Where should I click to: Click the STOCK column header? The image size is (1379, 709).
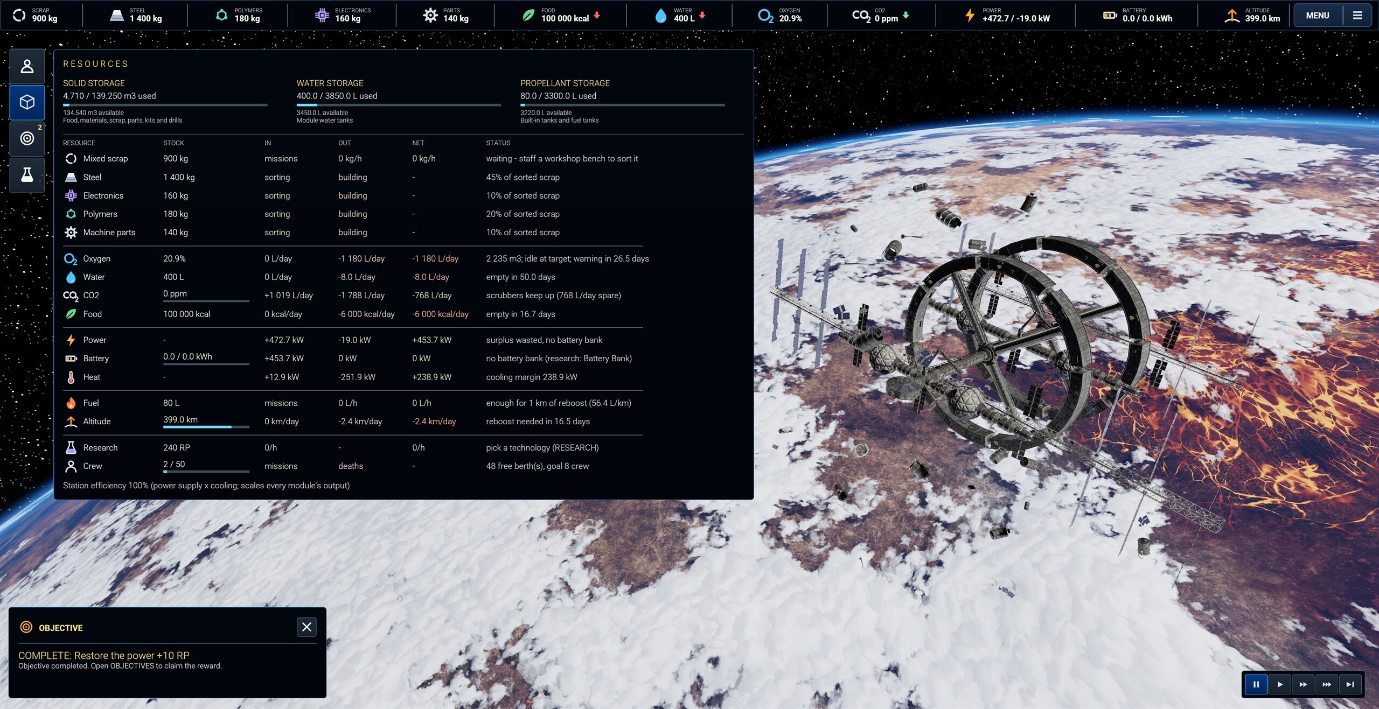tap(173, 143)
